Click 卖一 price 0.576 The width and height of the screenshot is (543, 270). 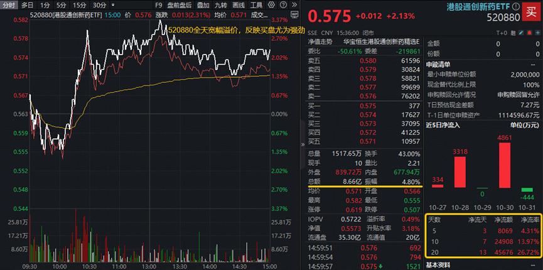pyautogui.click(x=368, y=96)
